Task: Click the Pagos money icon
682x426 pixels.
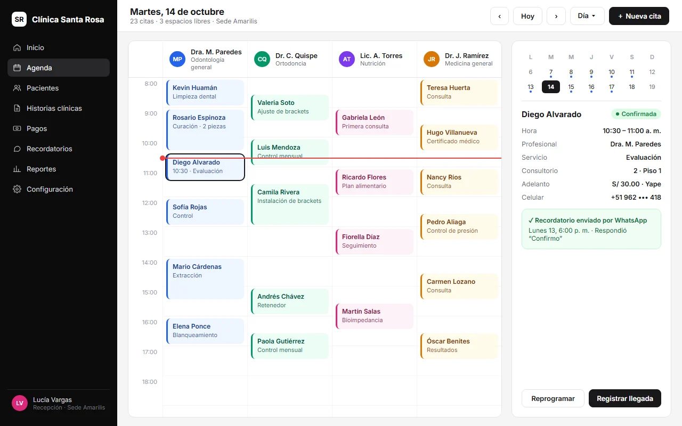Action: pyautogui.click(x=17, y=128)
